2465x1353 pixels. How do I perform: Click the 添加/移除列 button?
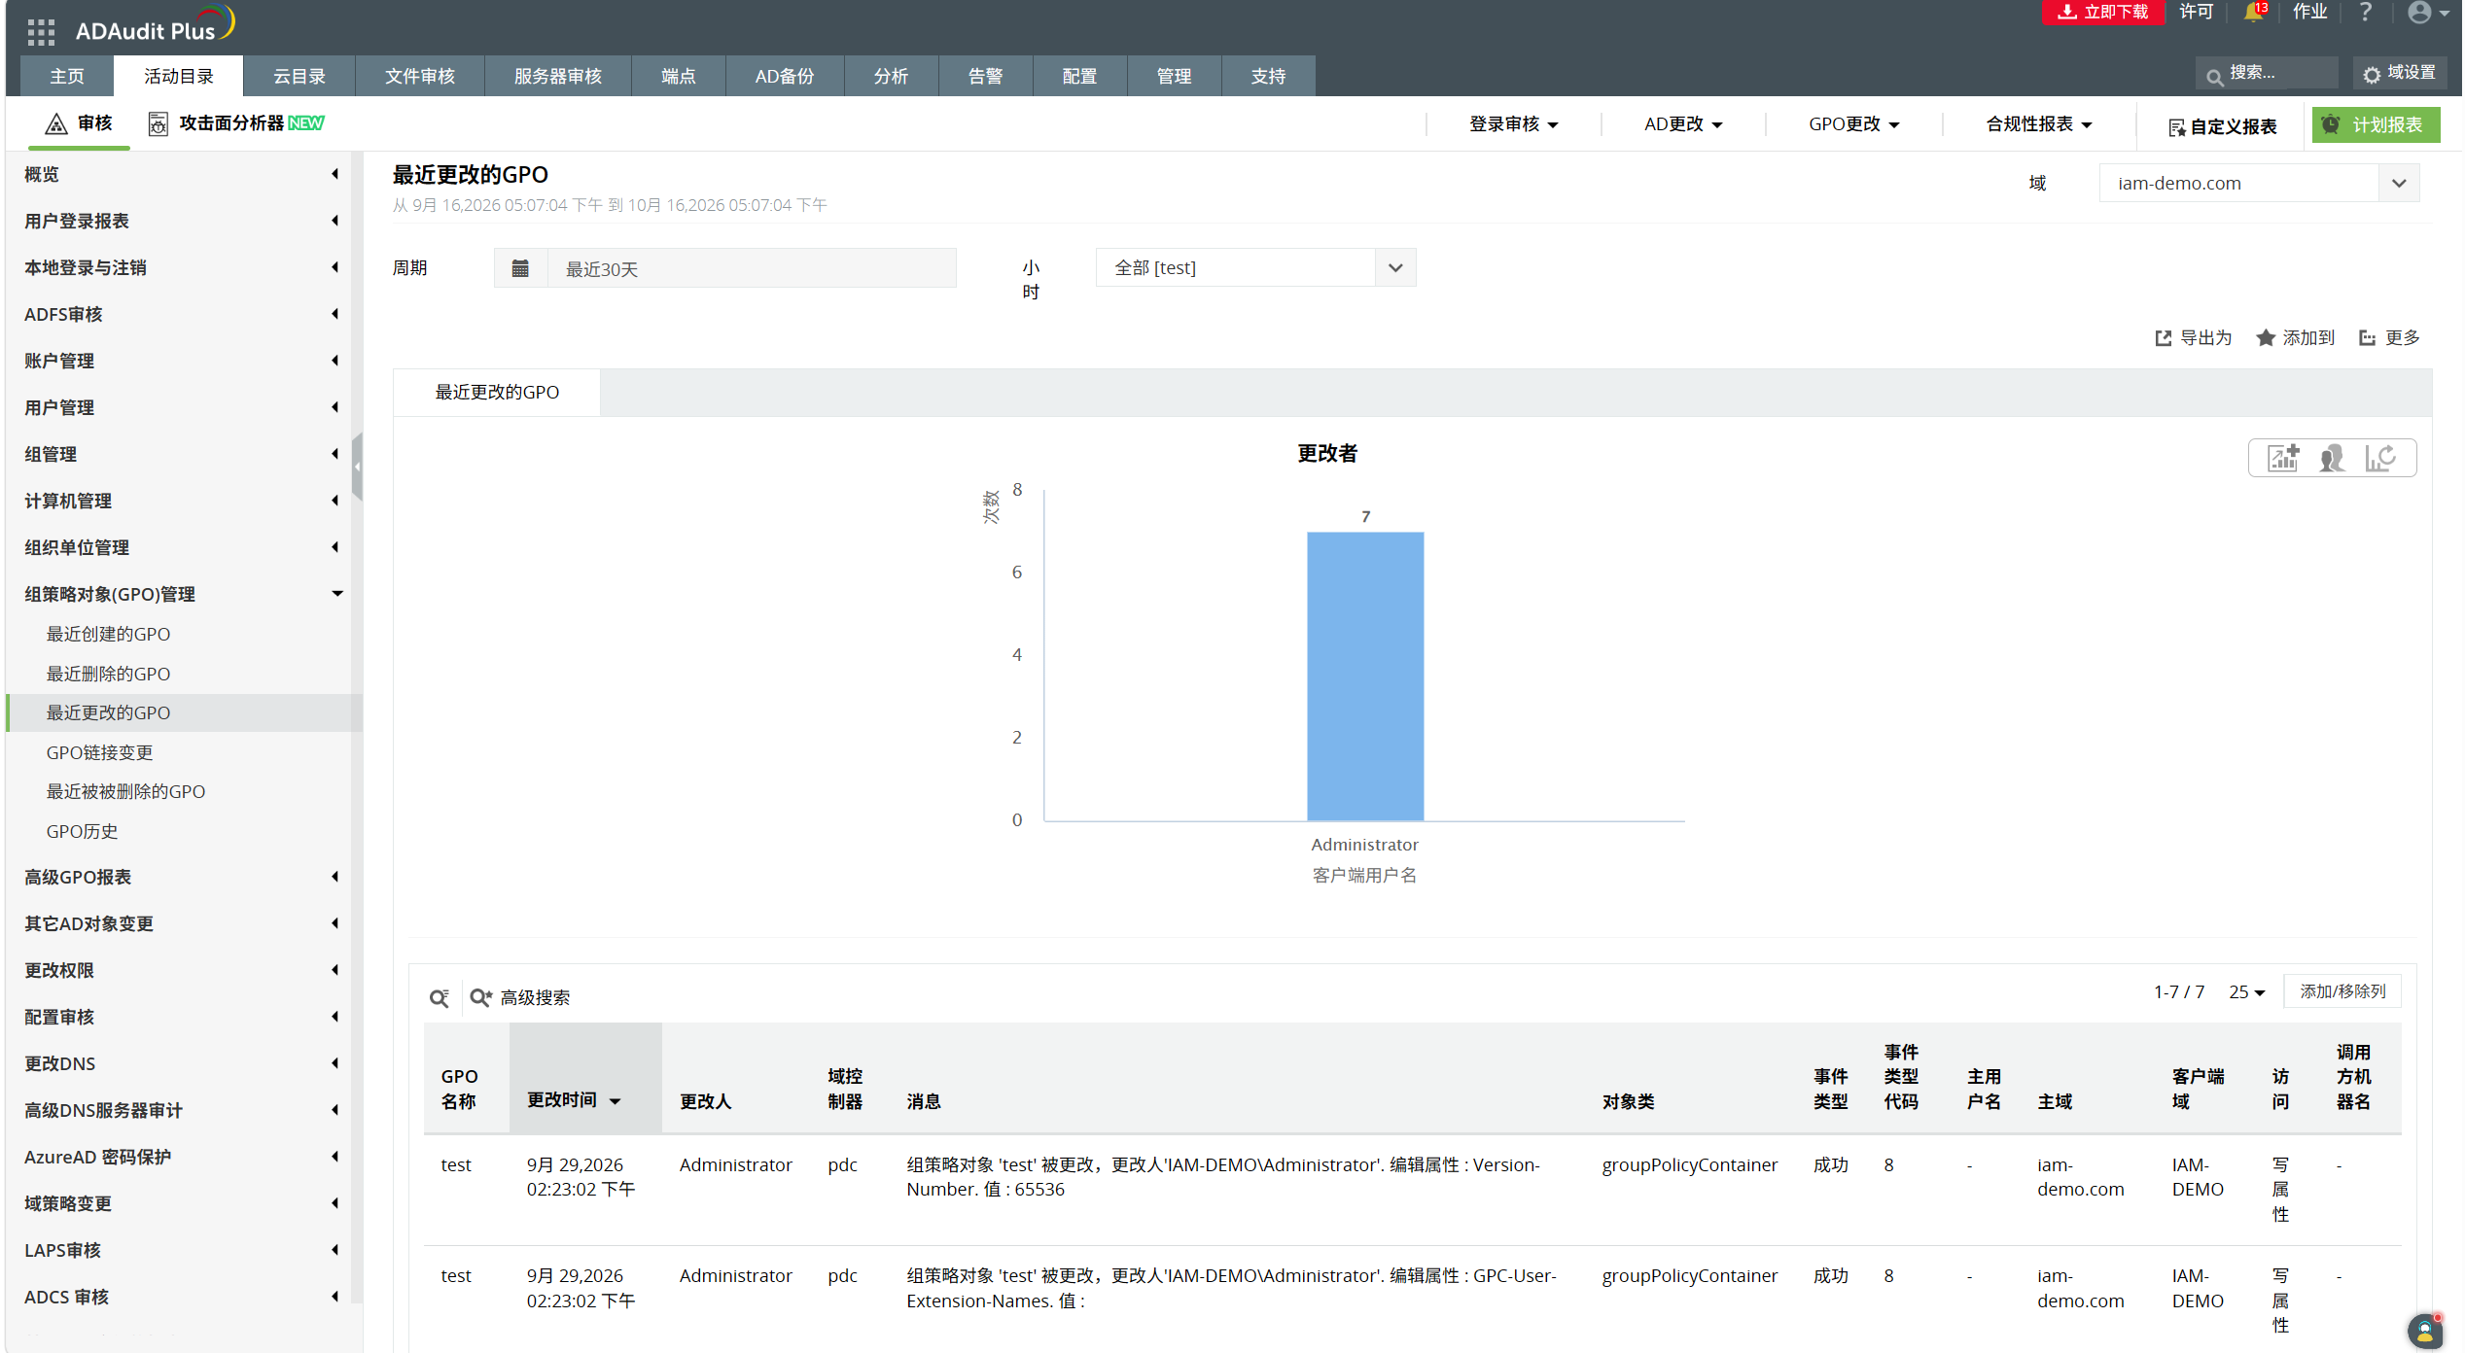pos(2342,991)
